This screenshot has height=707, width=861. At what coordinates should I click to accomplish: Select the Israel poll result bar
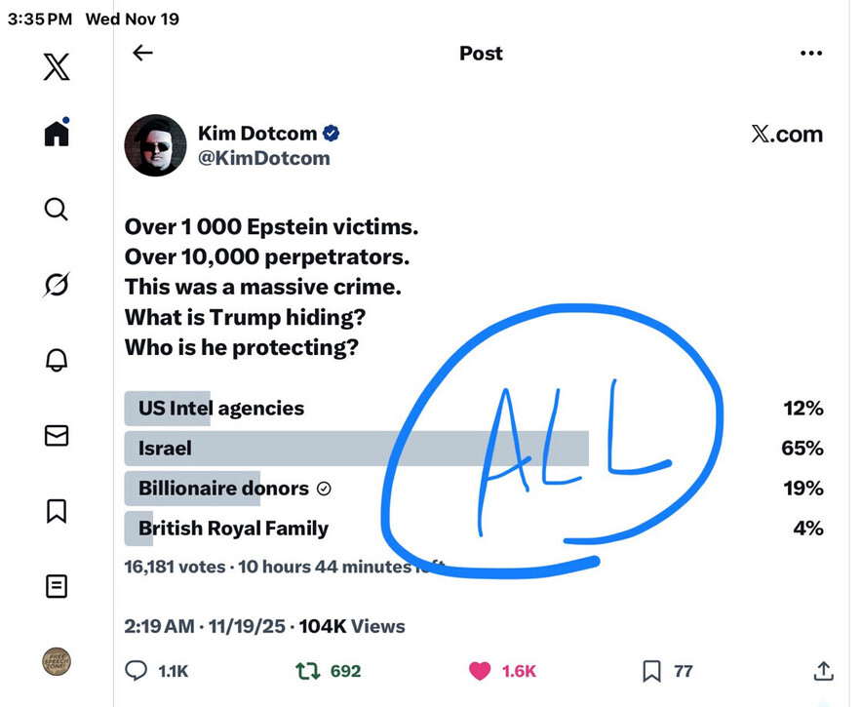(x=356, y=449)
